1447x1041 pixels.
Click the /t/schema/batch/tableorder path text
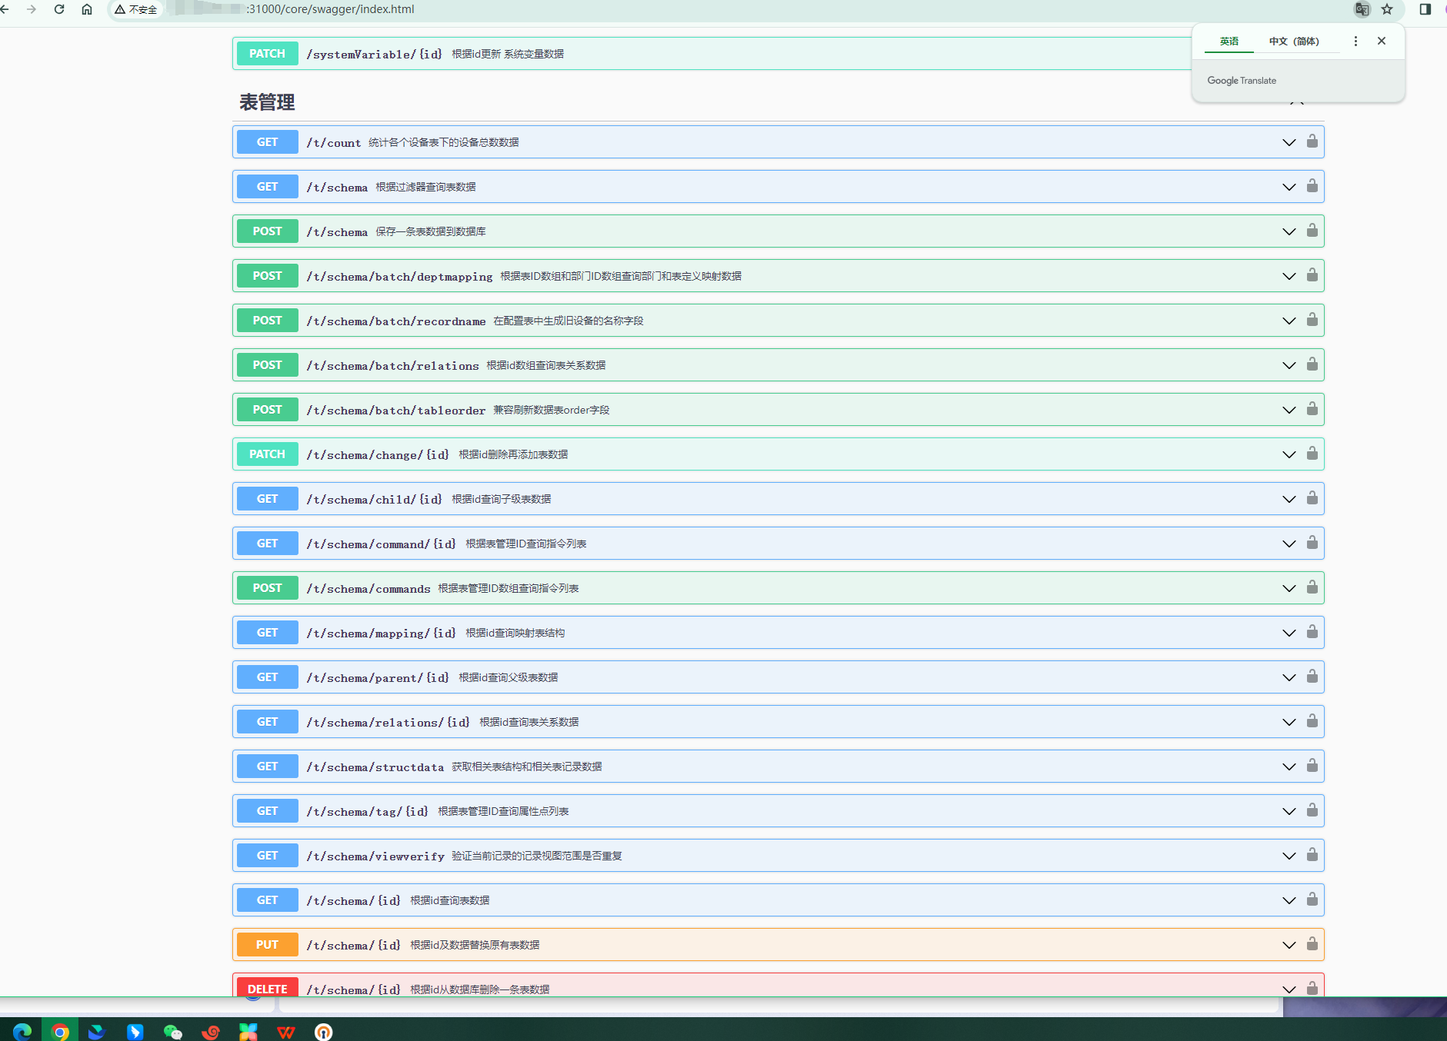click(x=396, y=411)
